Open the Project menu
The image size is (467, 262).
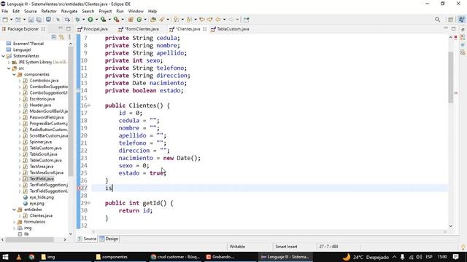[105, 11]
